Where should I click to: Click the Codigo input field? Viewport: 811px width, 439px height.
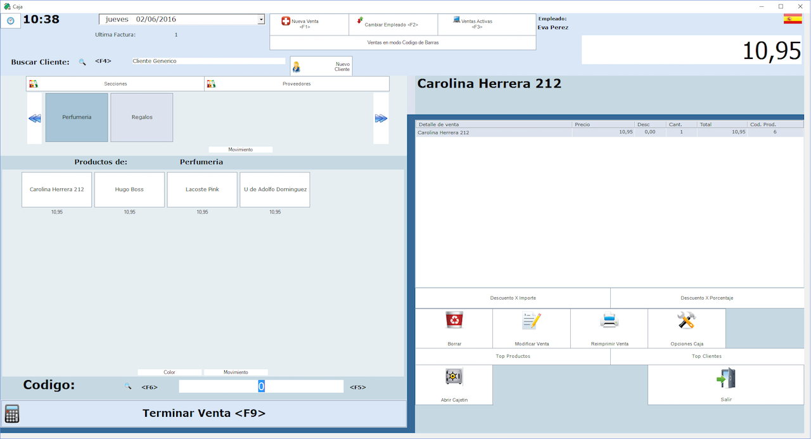click(261, 386)
